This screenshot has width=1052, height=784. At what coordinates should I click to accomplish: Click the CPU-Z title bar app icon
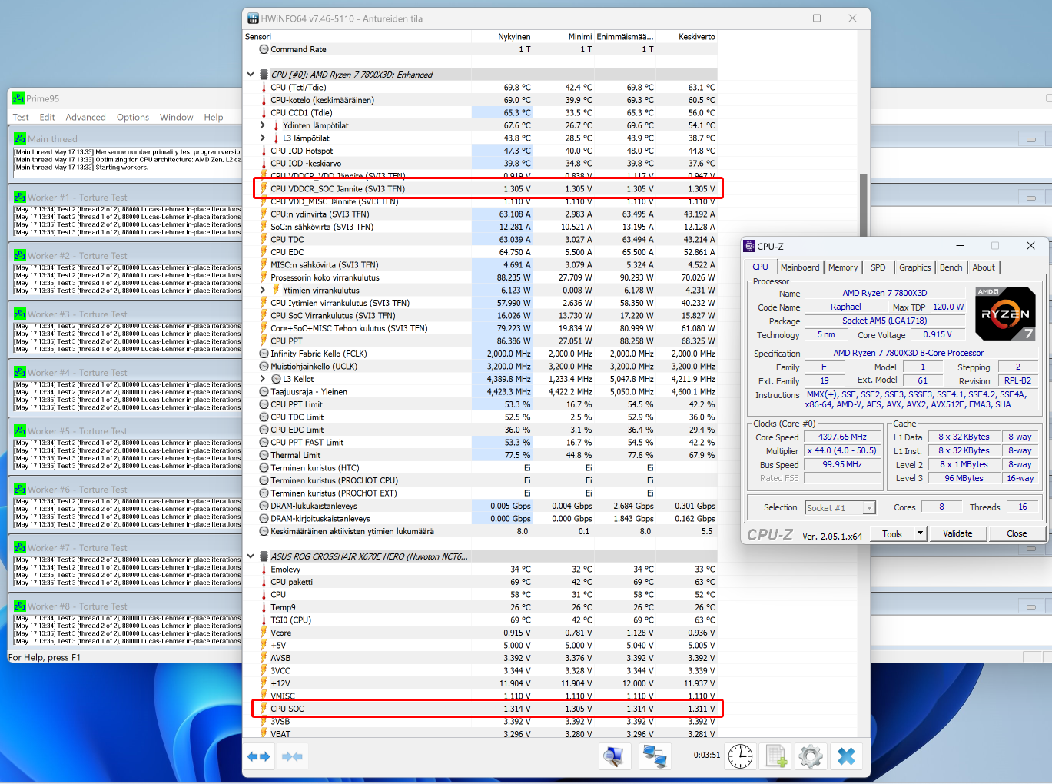(750, 246)
